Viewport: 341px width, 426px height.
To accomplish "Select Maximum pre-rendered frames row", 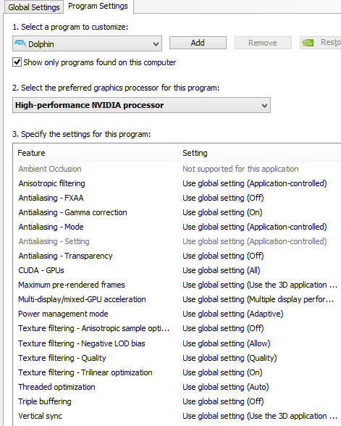I will coord(177,285).
